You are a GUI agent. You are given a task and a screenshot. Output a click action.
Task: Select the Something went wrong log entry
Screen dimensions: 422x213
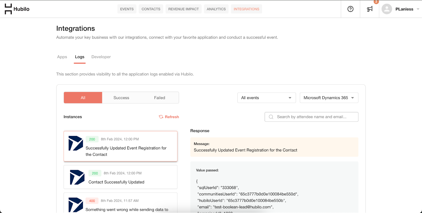[121, 203]
